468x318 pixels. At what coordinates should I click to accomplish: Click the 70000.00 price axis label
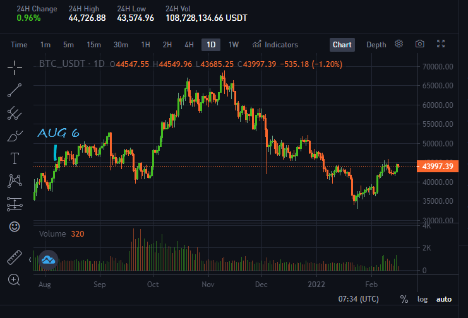click(438, 66)
